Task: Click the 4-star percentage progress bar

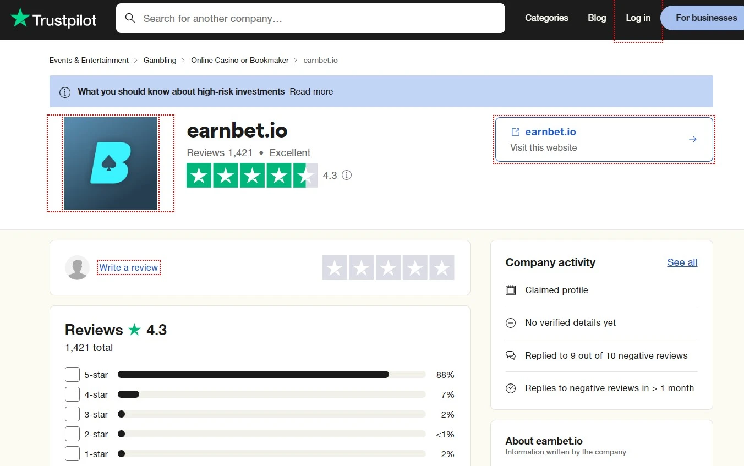Action: pos(272,394)
